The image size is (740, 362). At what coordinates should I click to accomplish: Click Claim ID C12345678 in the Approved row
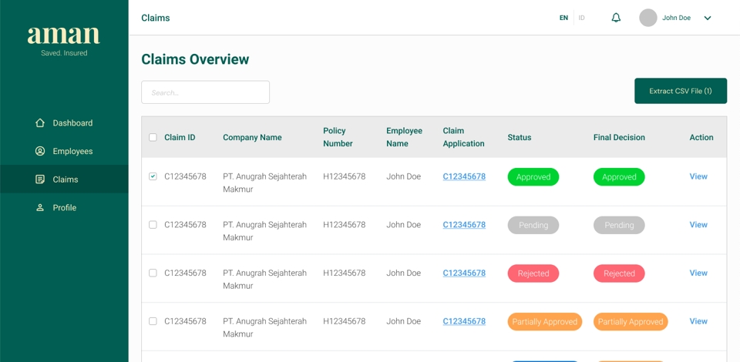pos(185,176)
